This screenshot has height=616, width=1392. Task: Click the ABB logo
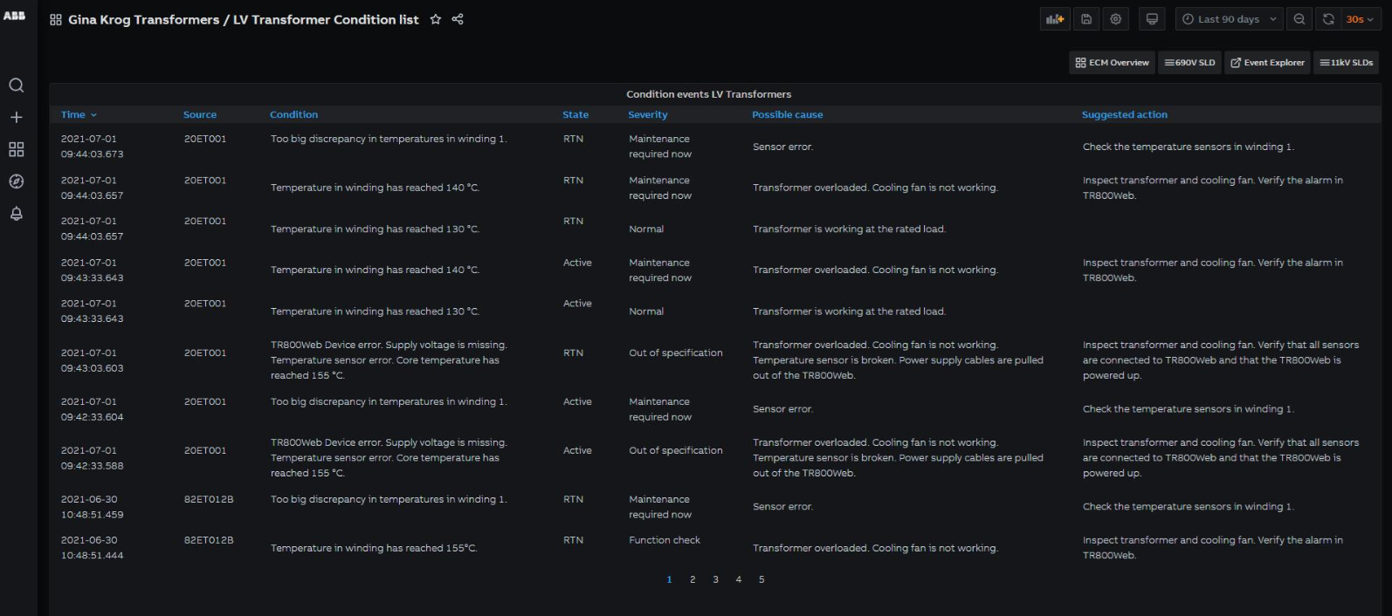point(14,16)
